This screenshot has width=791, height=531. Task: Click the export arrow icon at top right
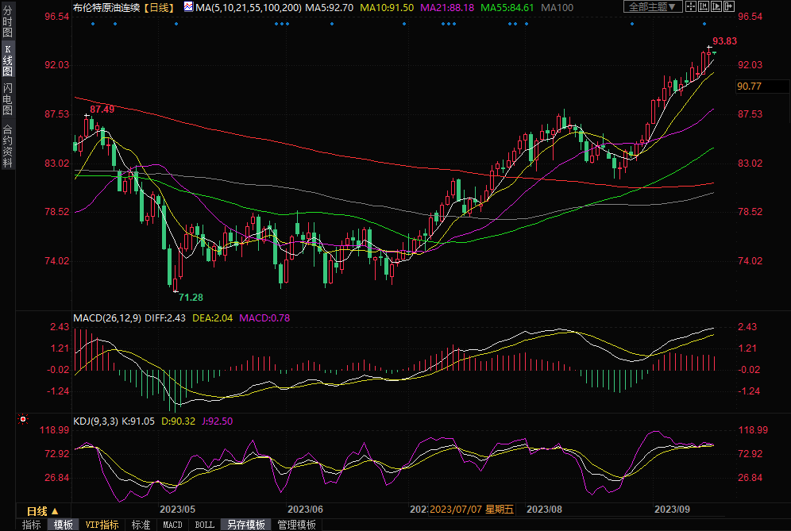pos(730,6)
